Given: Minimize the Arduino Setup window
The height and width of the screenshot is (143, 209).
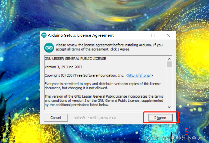Looking at the screenshot, I should tap(138, 35).
